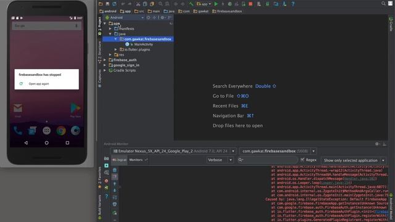Click the Cut scissors icon

coord(138,4)
